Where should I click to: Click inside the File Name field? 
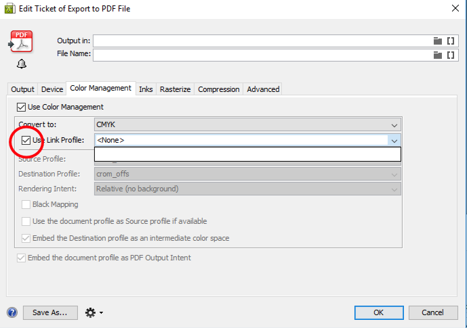[262, 55]
